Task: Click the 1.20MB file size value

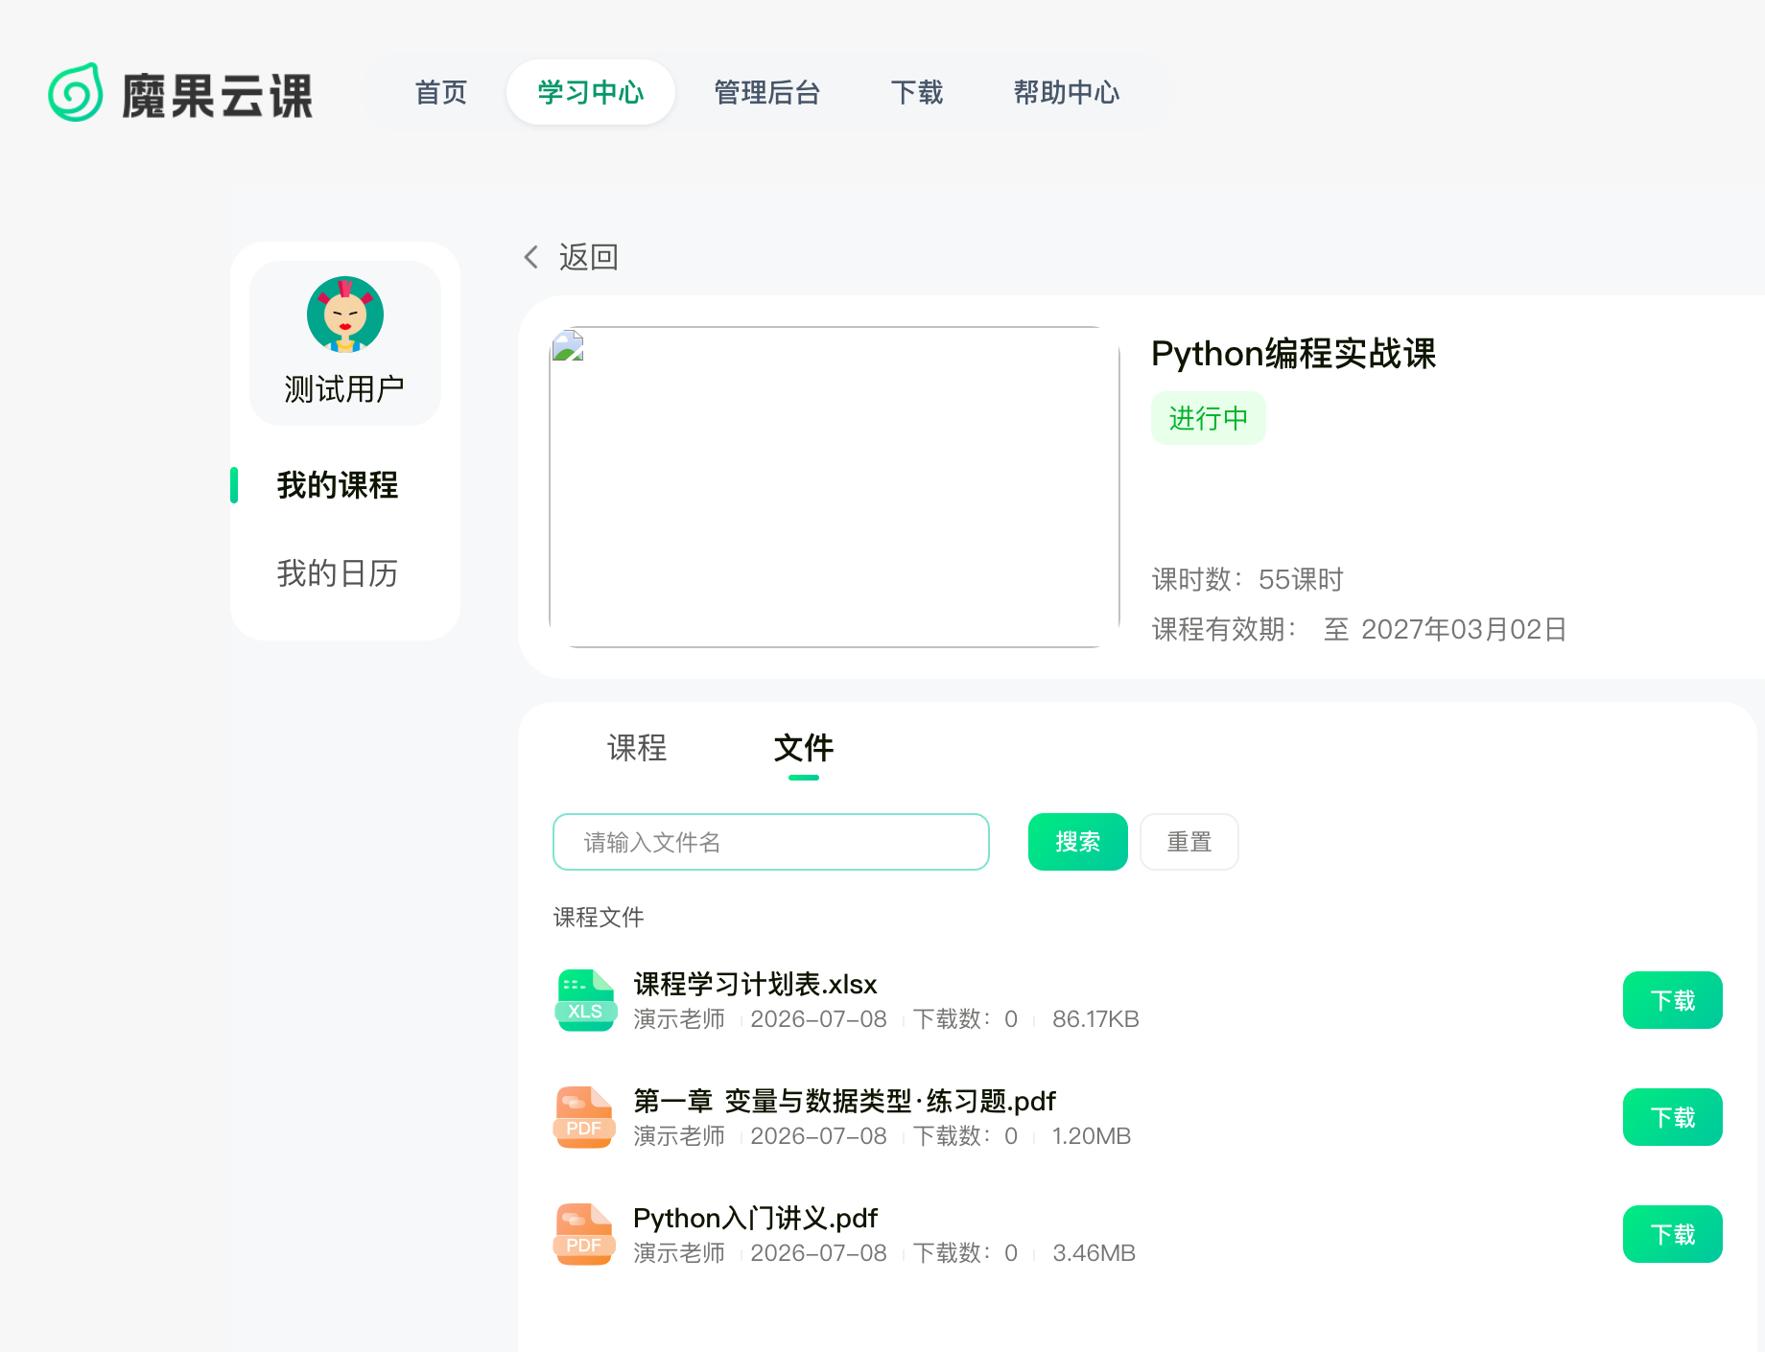Action: (x=1092, y=1136)
